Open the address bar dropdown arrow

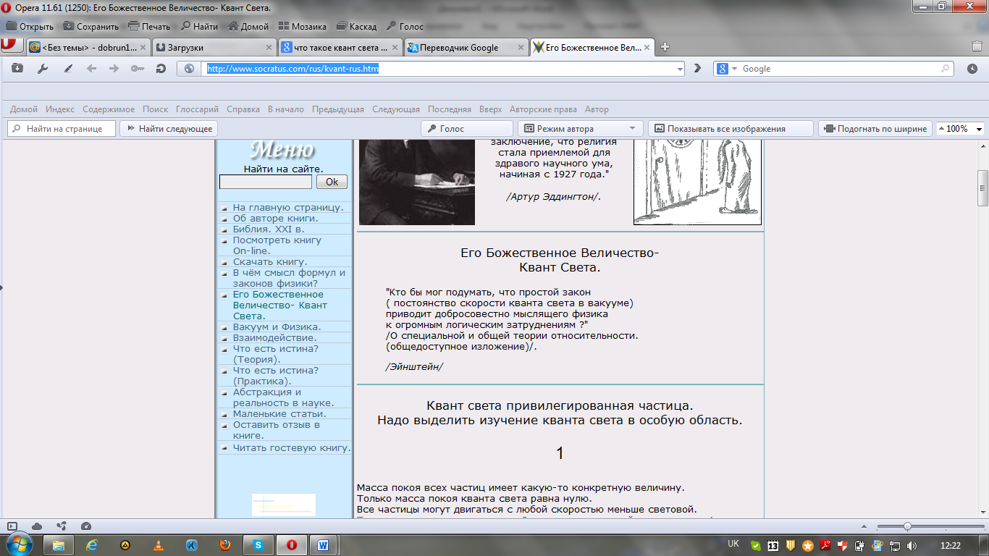click(679, 69)
